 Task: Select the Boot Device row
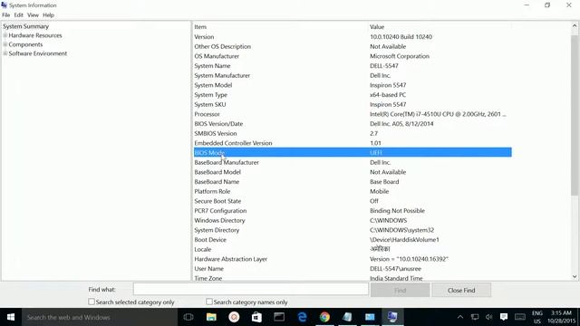coord(353,239)
